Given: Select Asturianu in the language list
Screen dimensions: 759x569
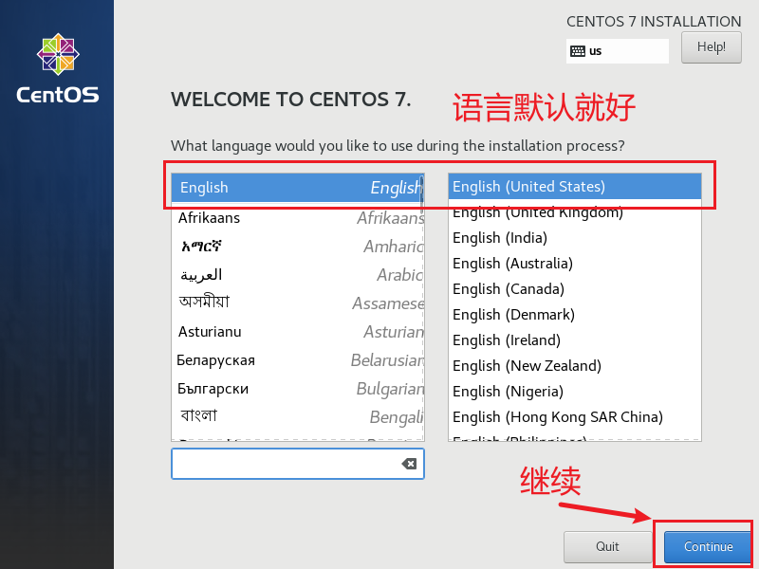Looking at the screenshot, I should tap(298, 332).
